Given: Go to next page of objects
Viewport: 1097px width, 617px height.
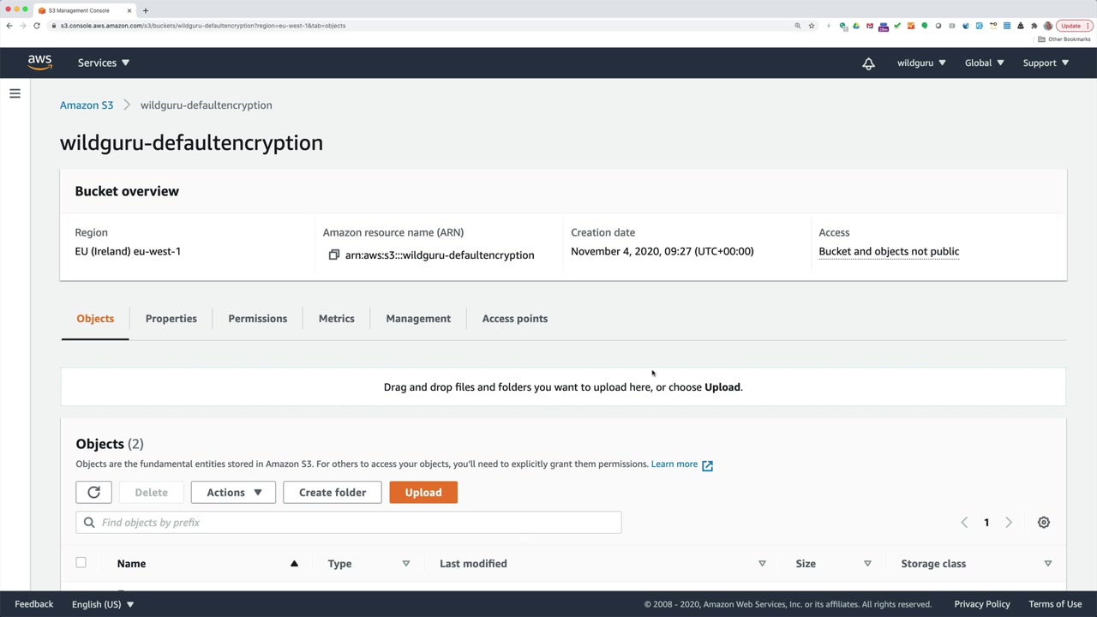Looking at the screenshot, I should coord(1009,523).
